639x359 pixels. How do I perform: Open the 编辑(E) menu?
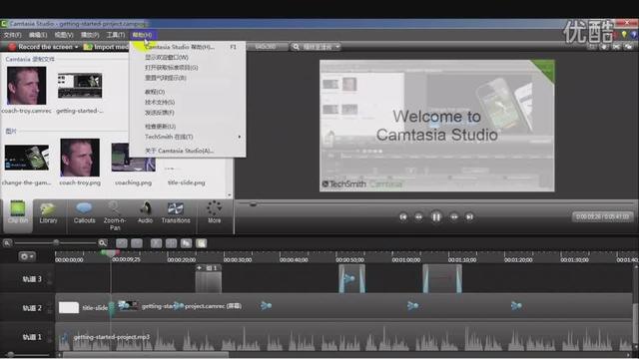38,35
